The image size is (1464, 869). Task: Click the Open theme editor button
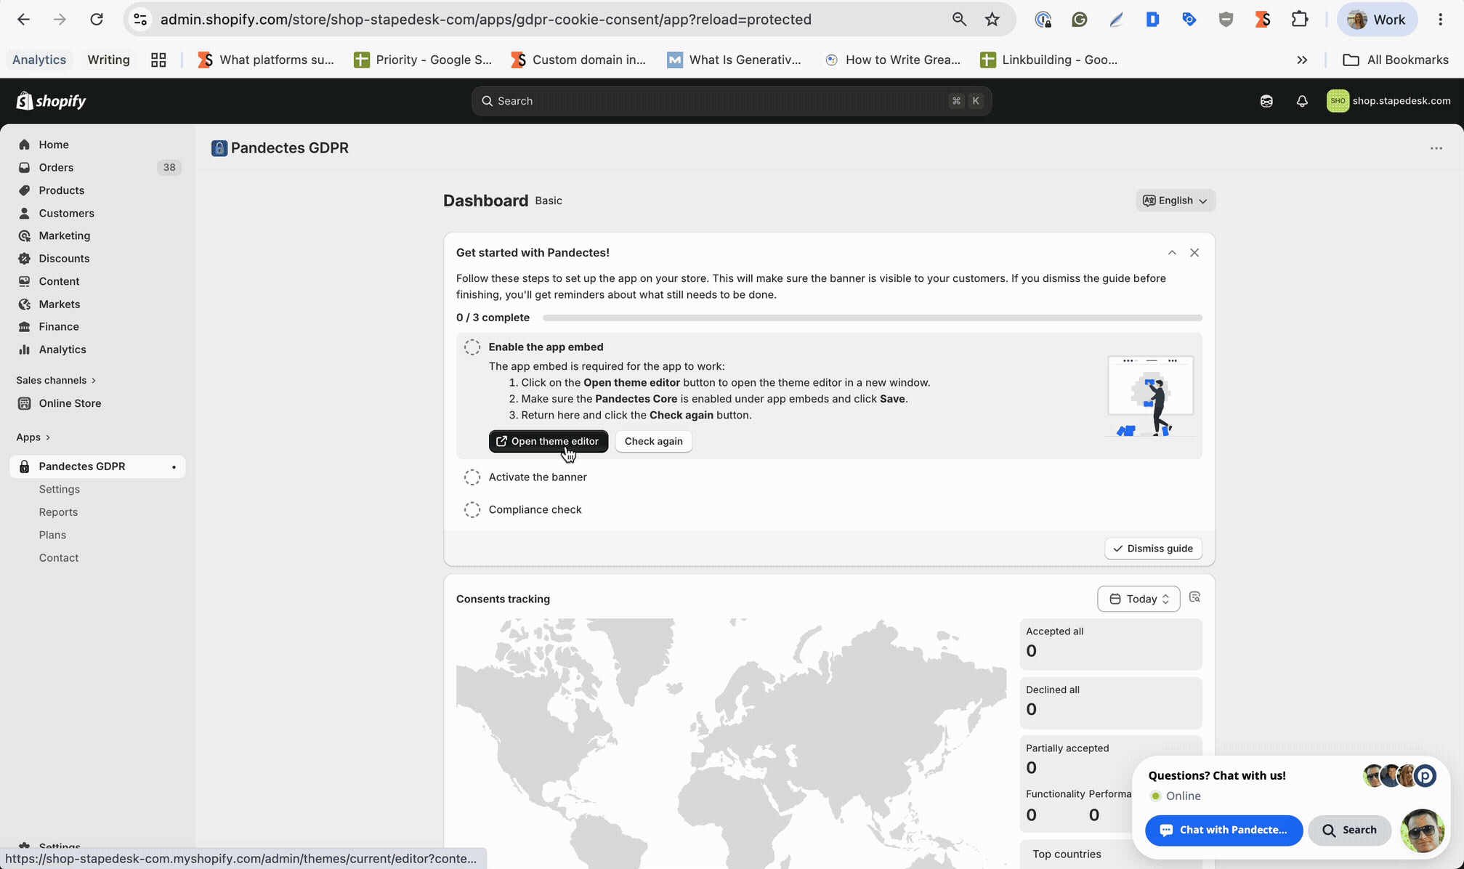tap(549, 441)
